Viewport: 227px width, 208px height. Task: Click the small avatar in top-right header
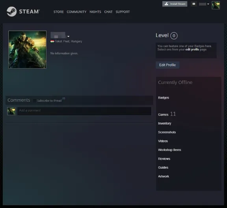tap(216, 5)
